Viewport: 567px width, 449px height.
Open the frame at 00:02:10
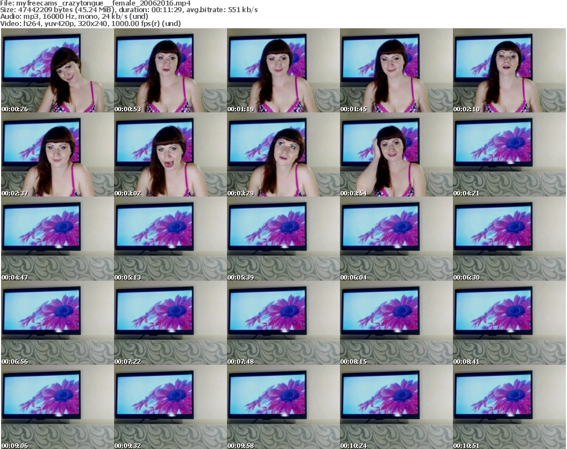509,70
